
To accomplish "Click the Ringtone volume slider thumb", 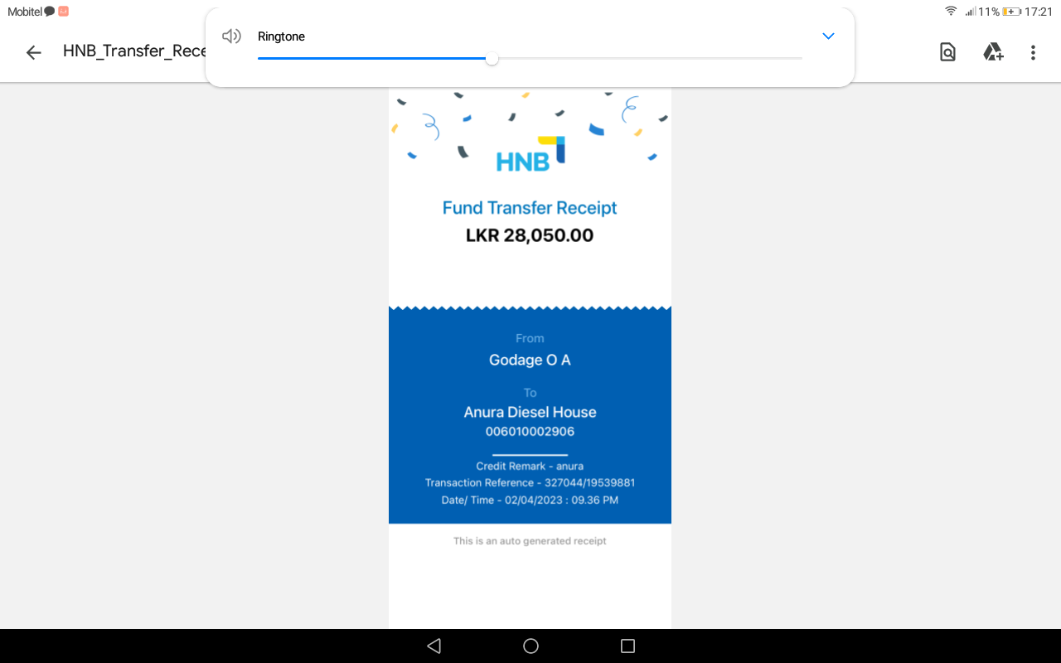I will (492, 58).
